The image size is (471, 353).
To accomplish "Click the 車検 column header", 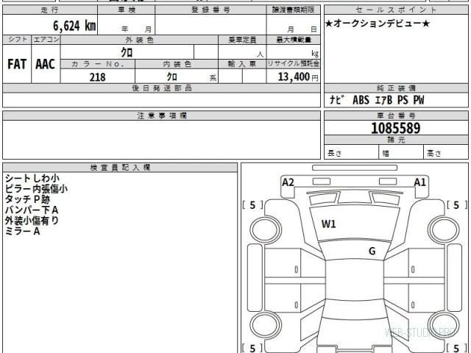I will click(127, 10).
